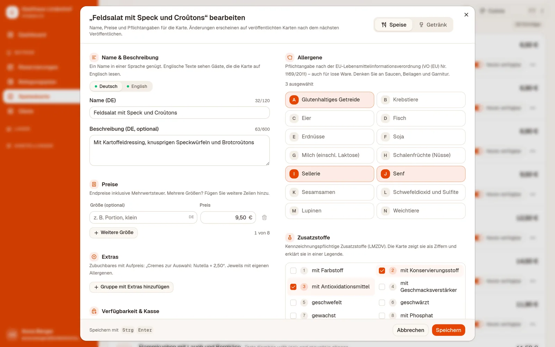Select allergen Erdnüsse
Screen dimensions: 555x347
(330, 137)
